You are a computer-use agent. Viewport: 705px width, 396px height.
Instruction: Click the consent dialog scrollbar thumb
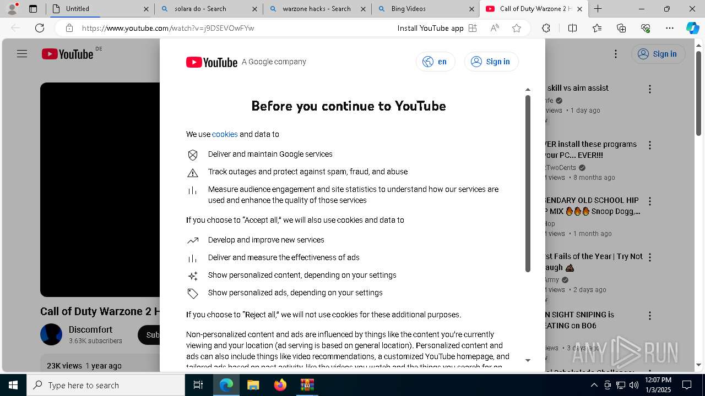pyautogui.click(x=528, y=184)
